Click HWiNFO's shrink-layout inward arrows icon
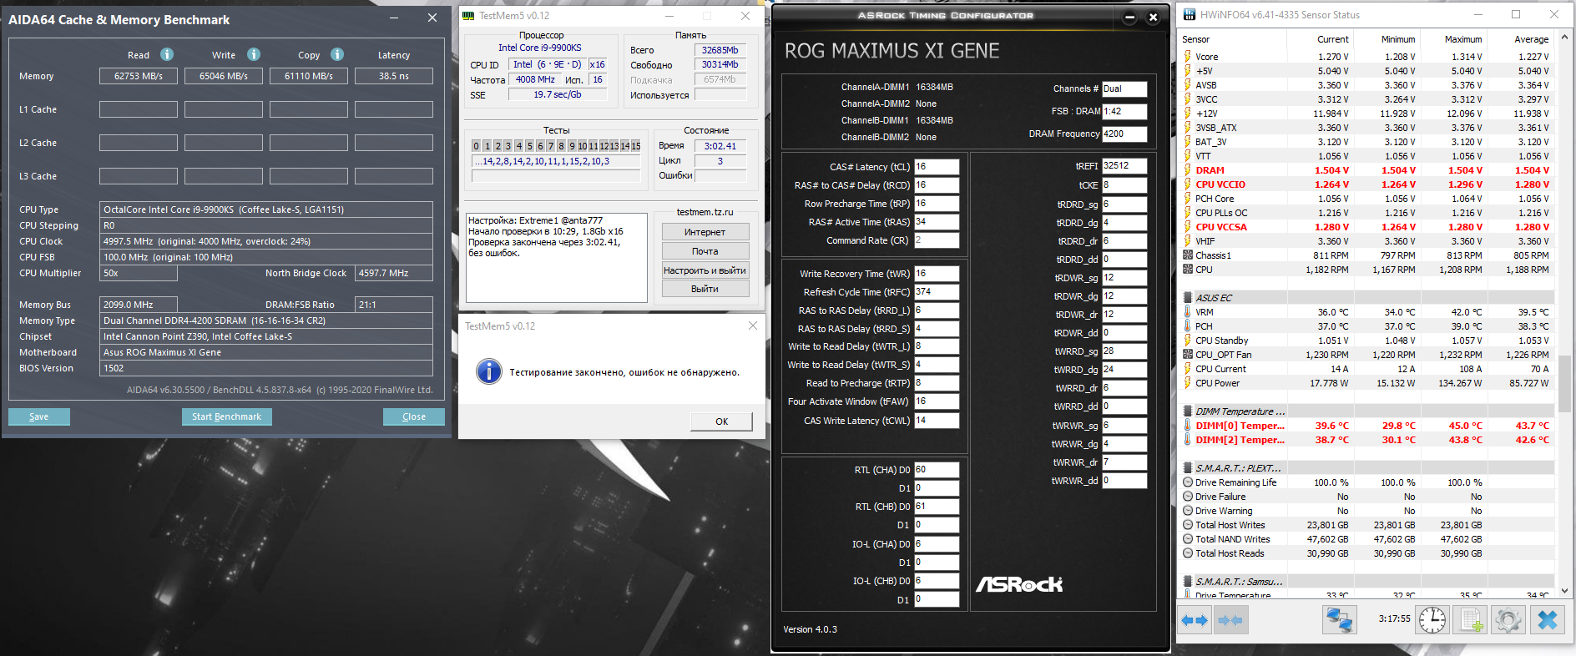Image resolution: width=1576 pixels, height=656 pixels. pos(1230,620)
